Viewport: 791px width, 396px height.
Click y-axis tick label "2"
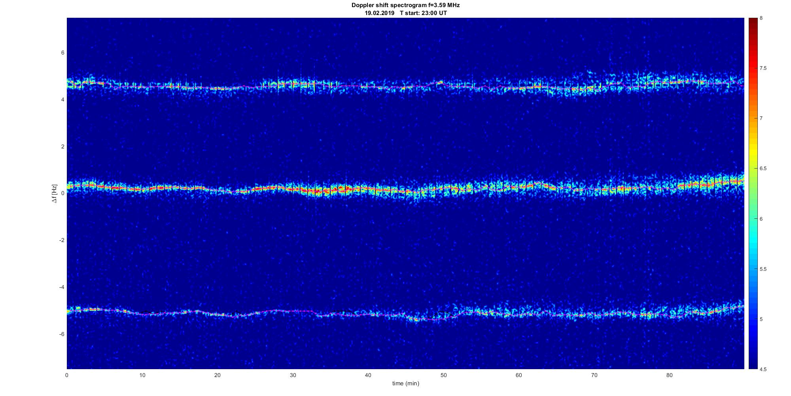click(63, 146)
